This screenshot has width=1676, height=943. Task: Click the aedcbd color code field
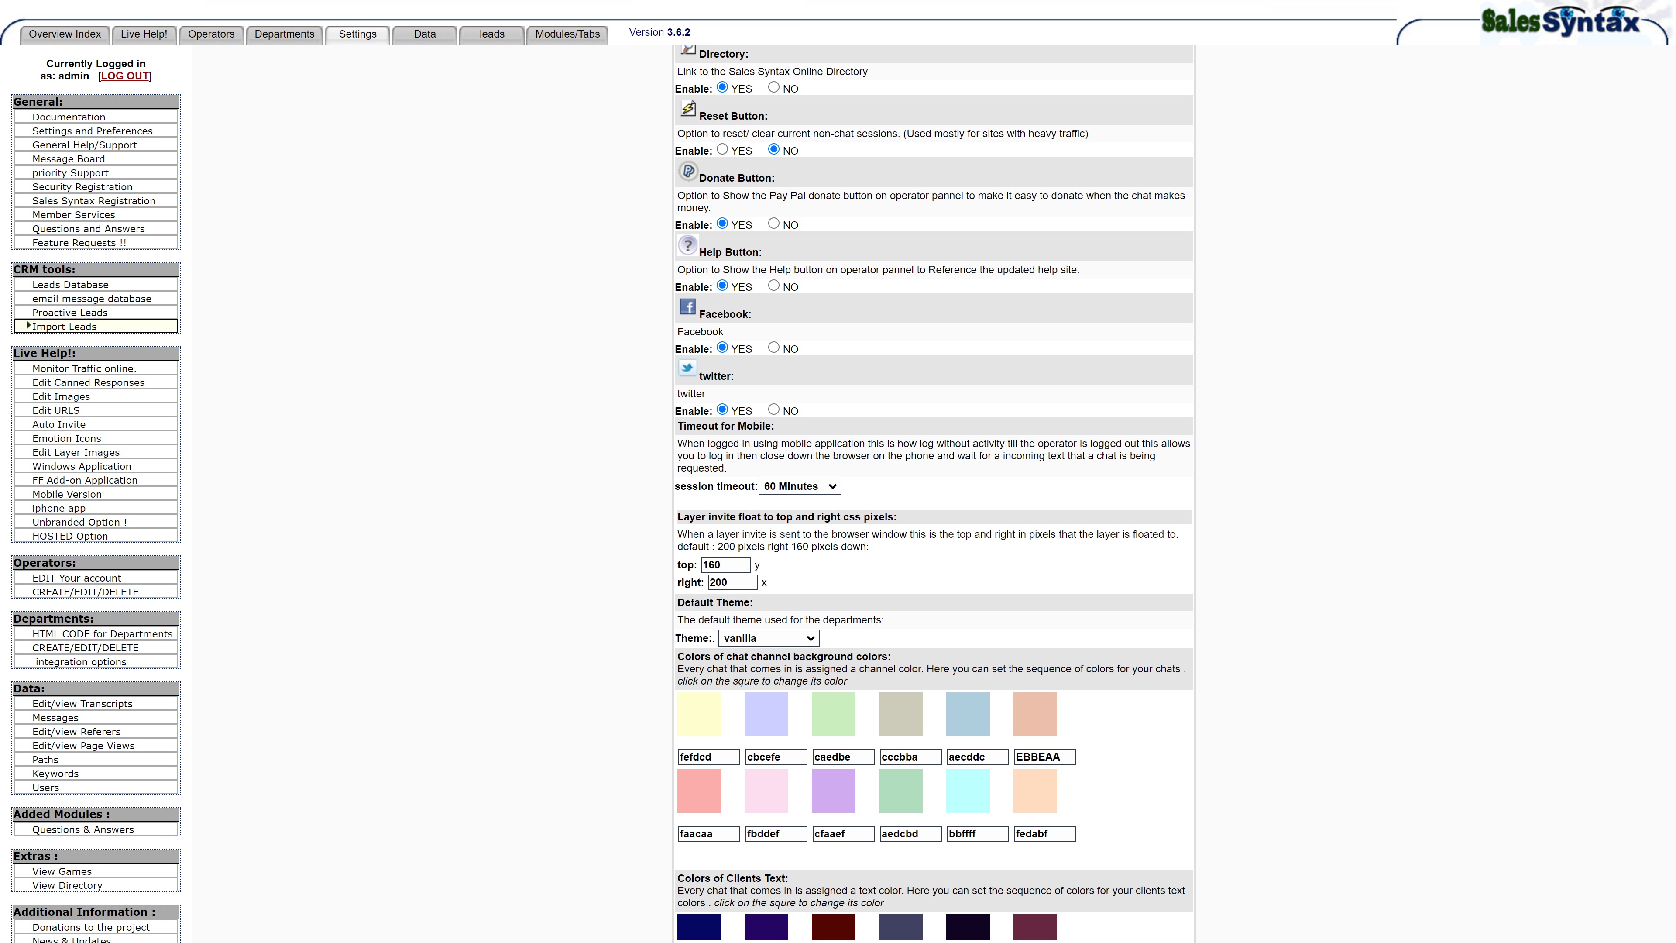[910, 834]
